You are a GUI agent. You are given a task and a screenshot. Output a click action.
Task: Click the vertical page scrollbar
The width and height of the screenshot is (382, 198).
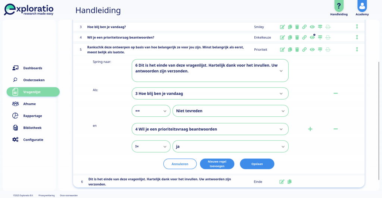click(x=379, y=120)
